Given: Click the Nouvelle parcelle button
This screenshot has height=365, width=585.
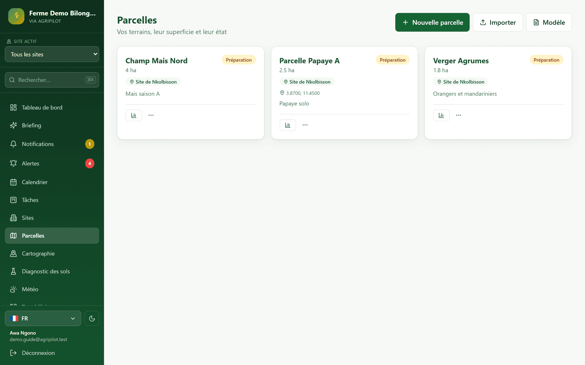Looking at the screenshot, I should [x=432, y=22].
